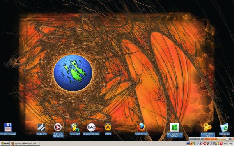Open the Pro Tools M-Powered shortcut
The width and height of the screenshot is (234, 146).
[58, 130]
